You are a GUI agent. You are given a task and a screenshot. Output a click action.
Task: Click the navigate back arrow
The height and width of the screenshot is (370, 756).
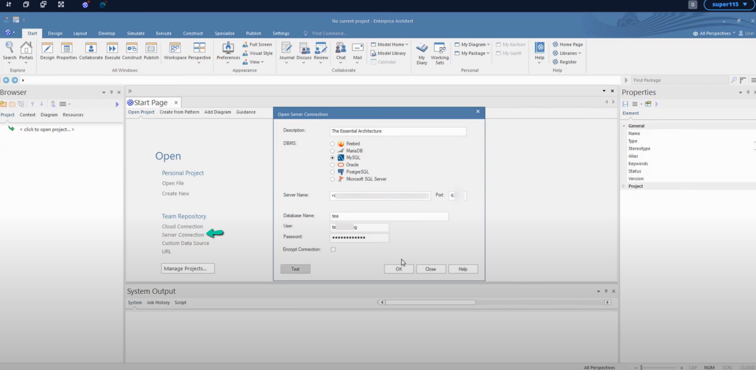pyautogui.click(x=6, y=80)
